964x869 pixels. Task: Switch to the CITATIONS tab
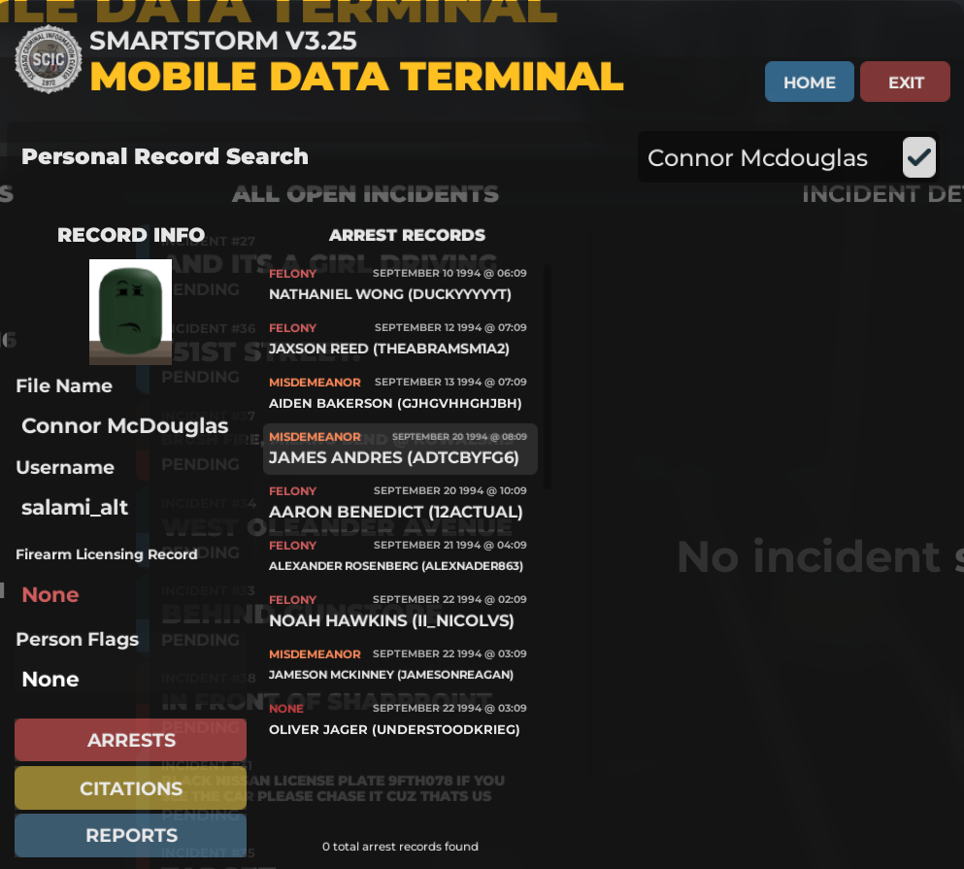131,788
